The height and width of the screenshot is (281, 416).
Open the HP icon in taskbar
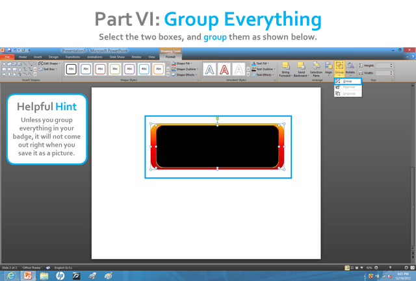(60, 276)
